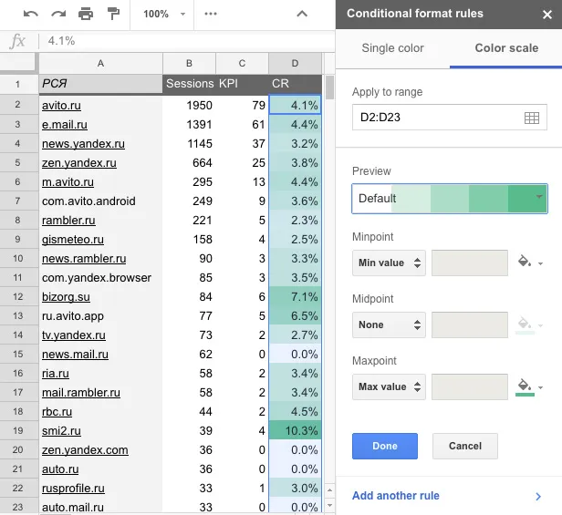Open the more toolbar options menu
The width and height of the screenshot is (562, 515).
[211, 14]
